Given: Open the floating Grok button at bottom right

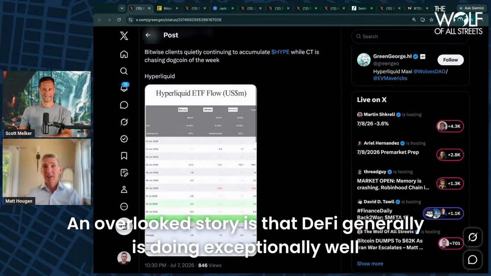Looking at the screenshot, I should pos(473,238).
